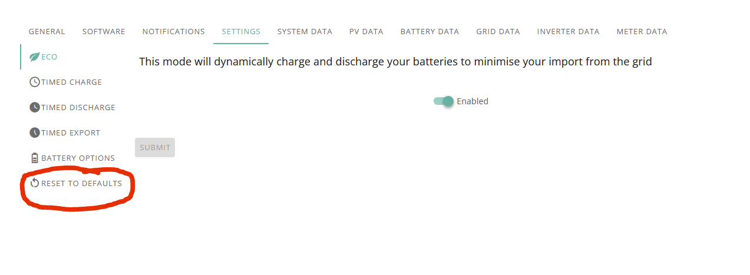The image size is (750, 275).
Task: Open the Battery Data tab
Action: click(429, 32)
